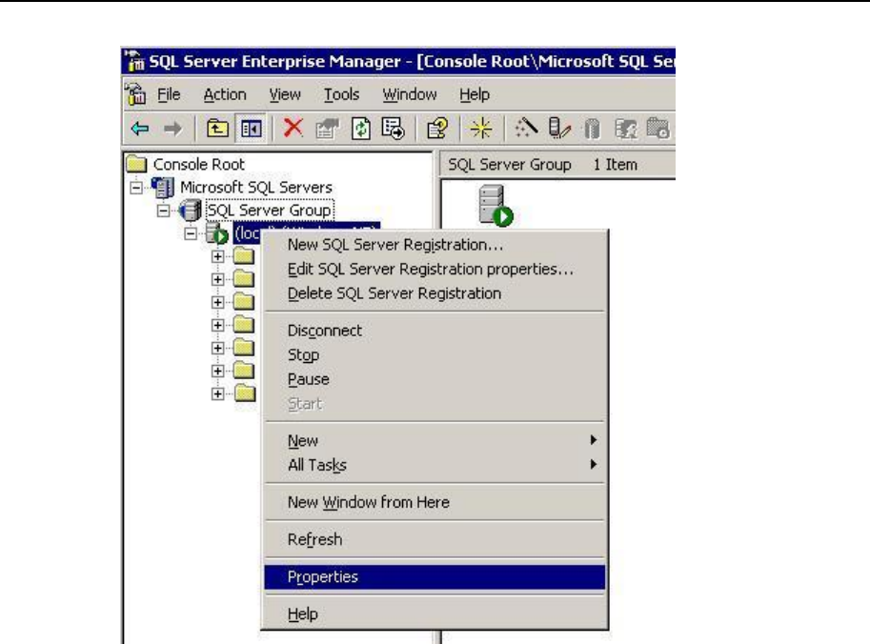The height and width of the screenshot is (644, 870).
Task: Select Refresh in the context menu
Action: [x=435, y=539]
